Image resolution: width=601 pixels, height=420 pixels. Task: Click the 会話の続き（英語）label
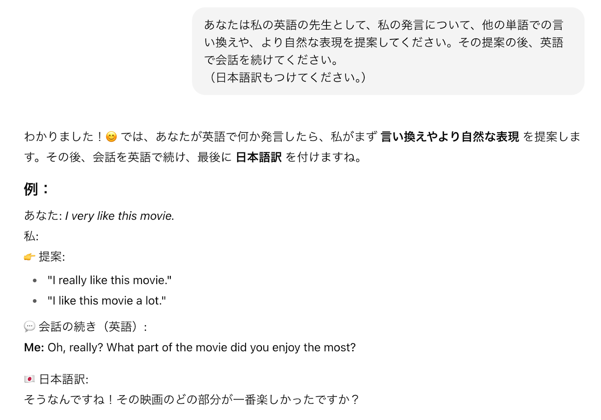[x=92, y=326]
